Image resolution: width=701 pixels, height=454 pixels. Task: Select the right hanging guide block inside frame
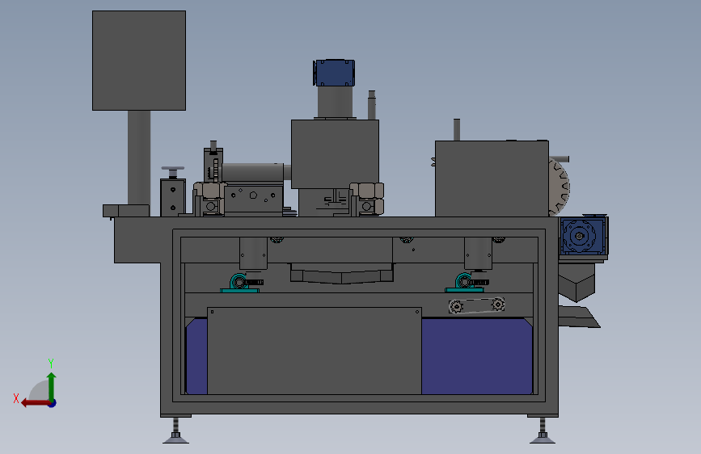click(479, 254)
